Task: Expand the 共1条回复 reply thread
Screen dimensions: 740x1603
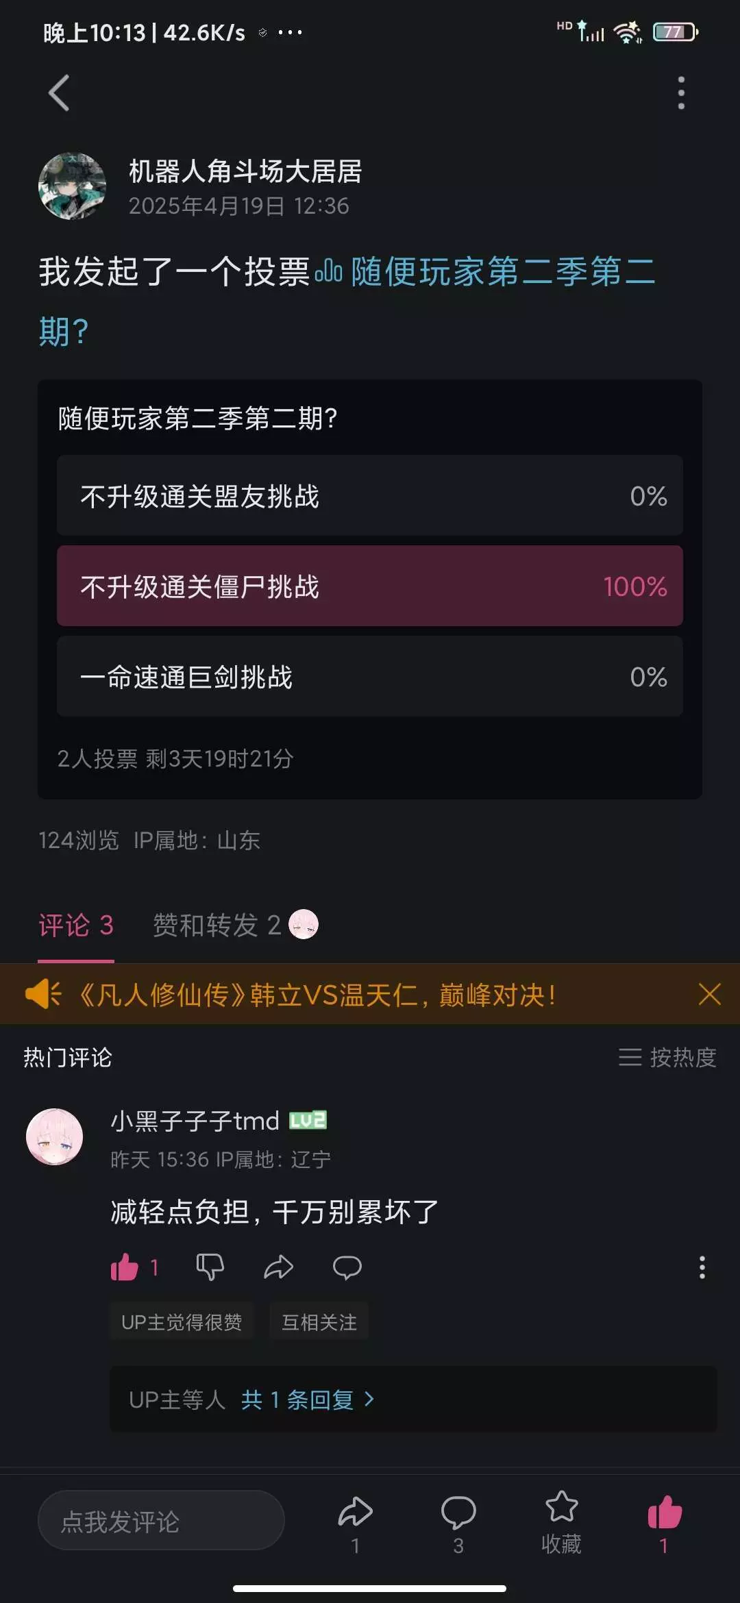Action: tap(307, 1400)
